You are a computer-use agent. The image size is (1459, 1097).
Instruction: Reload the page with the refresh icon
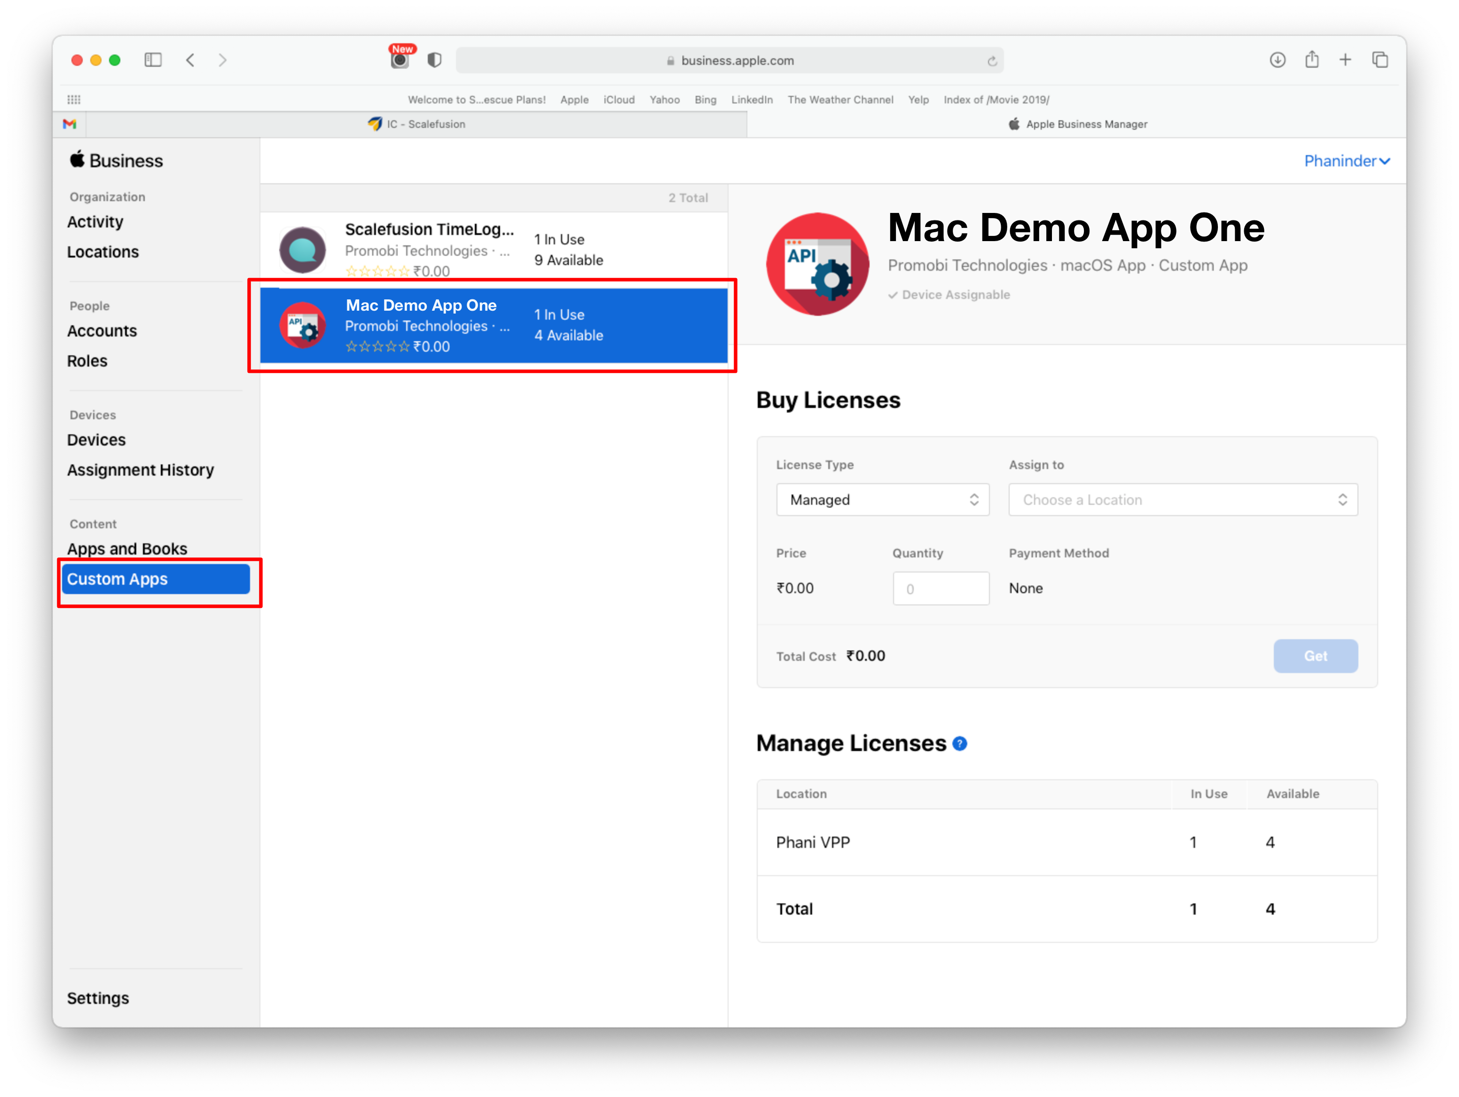point(991,61)
